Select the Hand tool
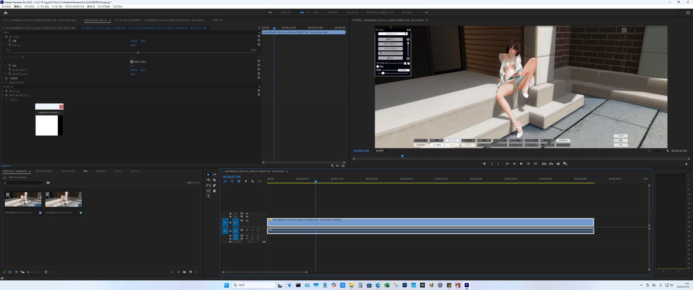693x290 pixels. pos(214,191)
